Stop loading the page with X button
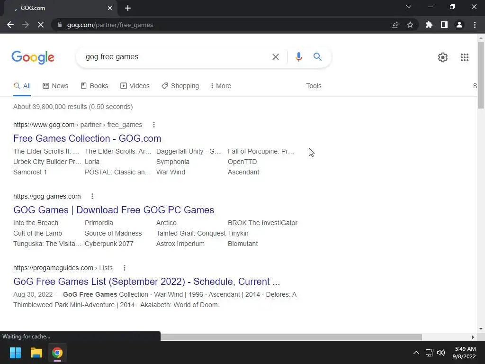Screen dimensions: 485x364 tap(41, 25)
